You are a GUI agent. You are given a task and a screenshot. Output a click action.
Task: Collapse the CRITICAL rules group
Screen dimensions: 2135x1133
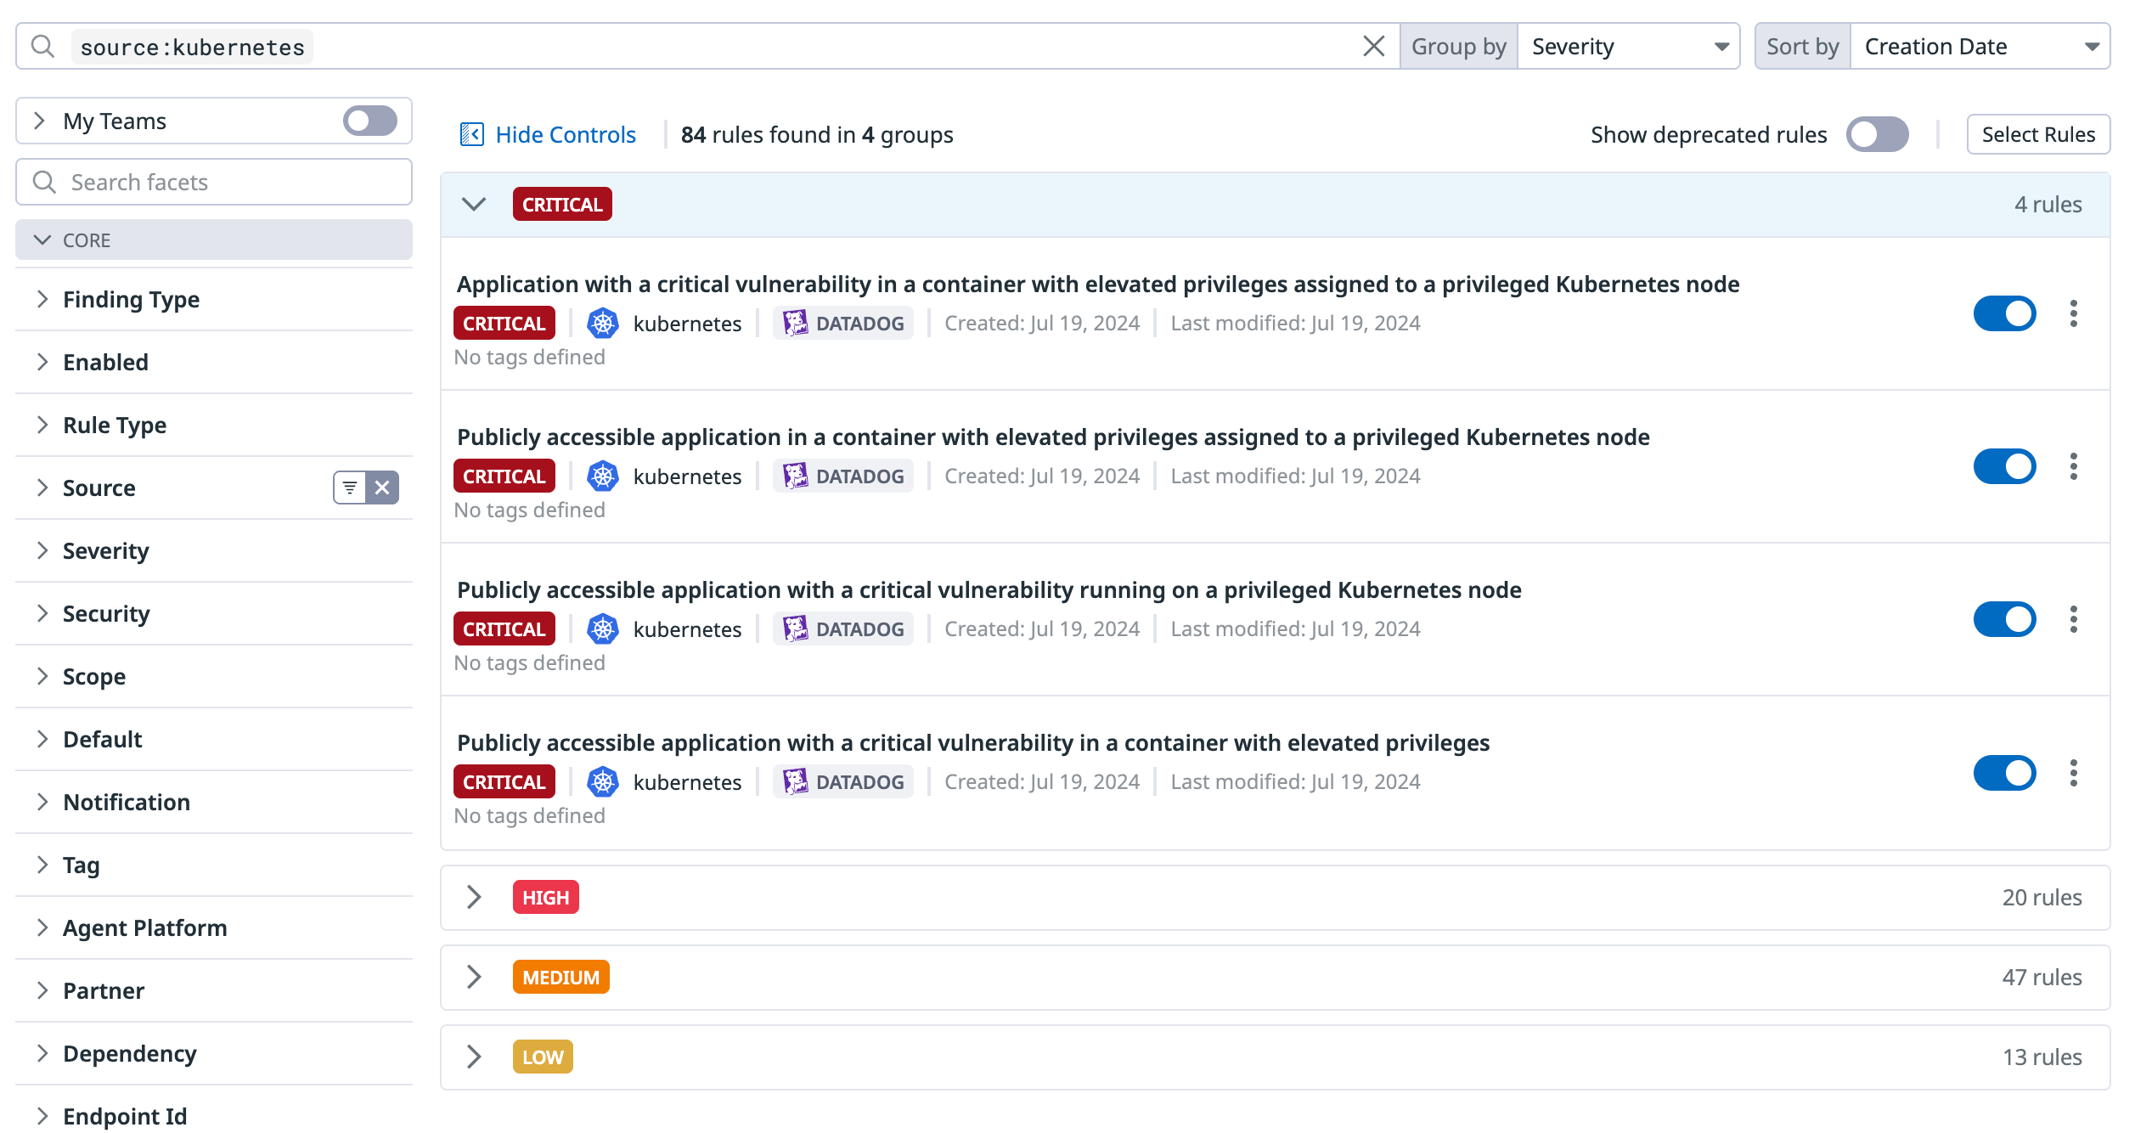pos(474,204)
